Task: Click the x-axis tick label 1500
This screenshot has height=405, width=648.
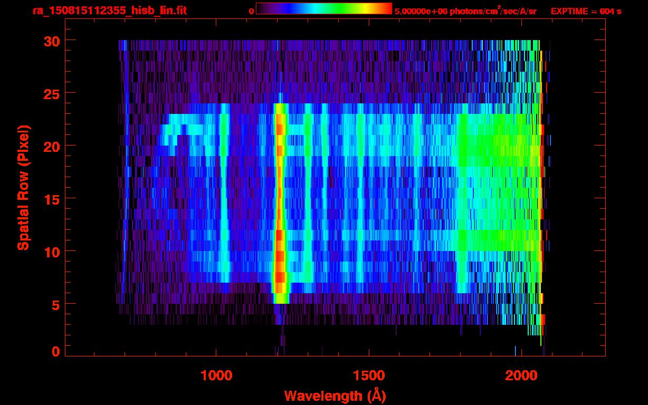Action: tap(369, 375)
